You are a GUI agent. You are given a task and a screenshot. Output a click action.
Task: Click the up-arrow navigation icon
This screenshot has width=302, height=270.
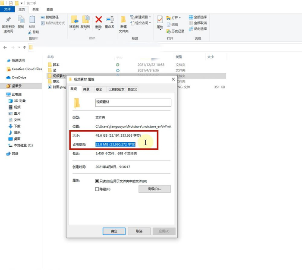(x=25, y=47)
